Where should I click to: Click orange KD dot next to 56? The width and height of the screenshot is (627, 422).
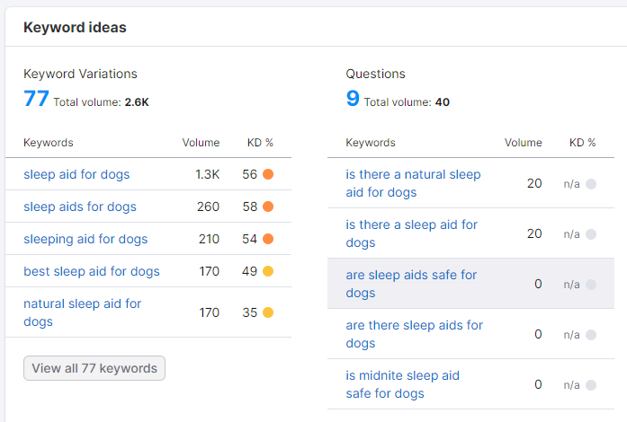[268, 174]
